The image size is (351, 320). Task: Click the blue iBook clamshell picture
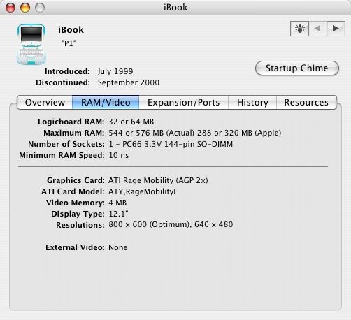[31, 44]
